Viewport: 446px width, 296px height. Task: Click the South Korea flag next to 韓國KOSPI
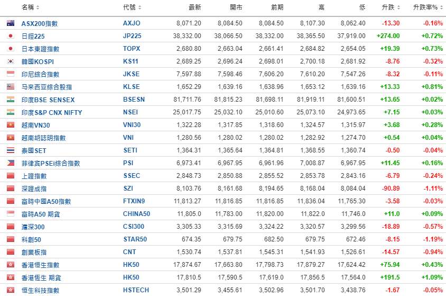click(x=10, y=61)
